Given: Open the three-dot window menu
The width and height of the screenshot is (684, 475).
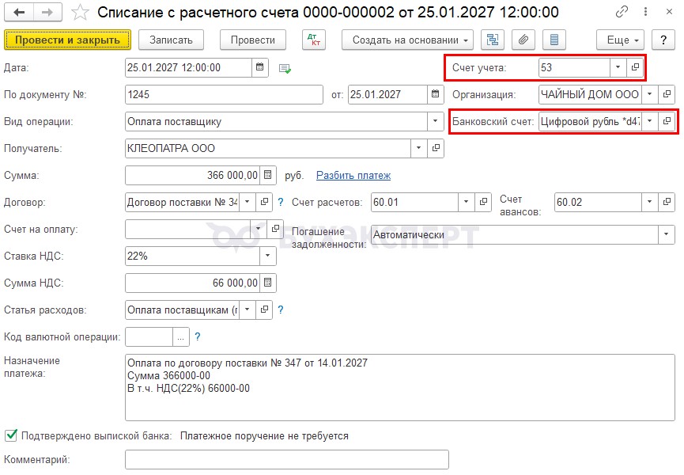Looking at the screenshot, I should (645, 12).
